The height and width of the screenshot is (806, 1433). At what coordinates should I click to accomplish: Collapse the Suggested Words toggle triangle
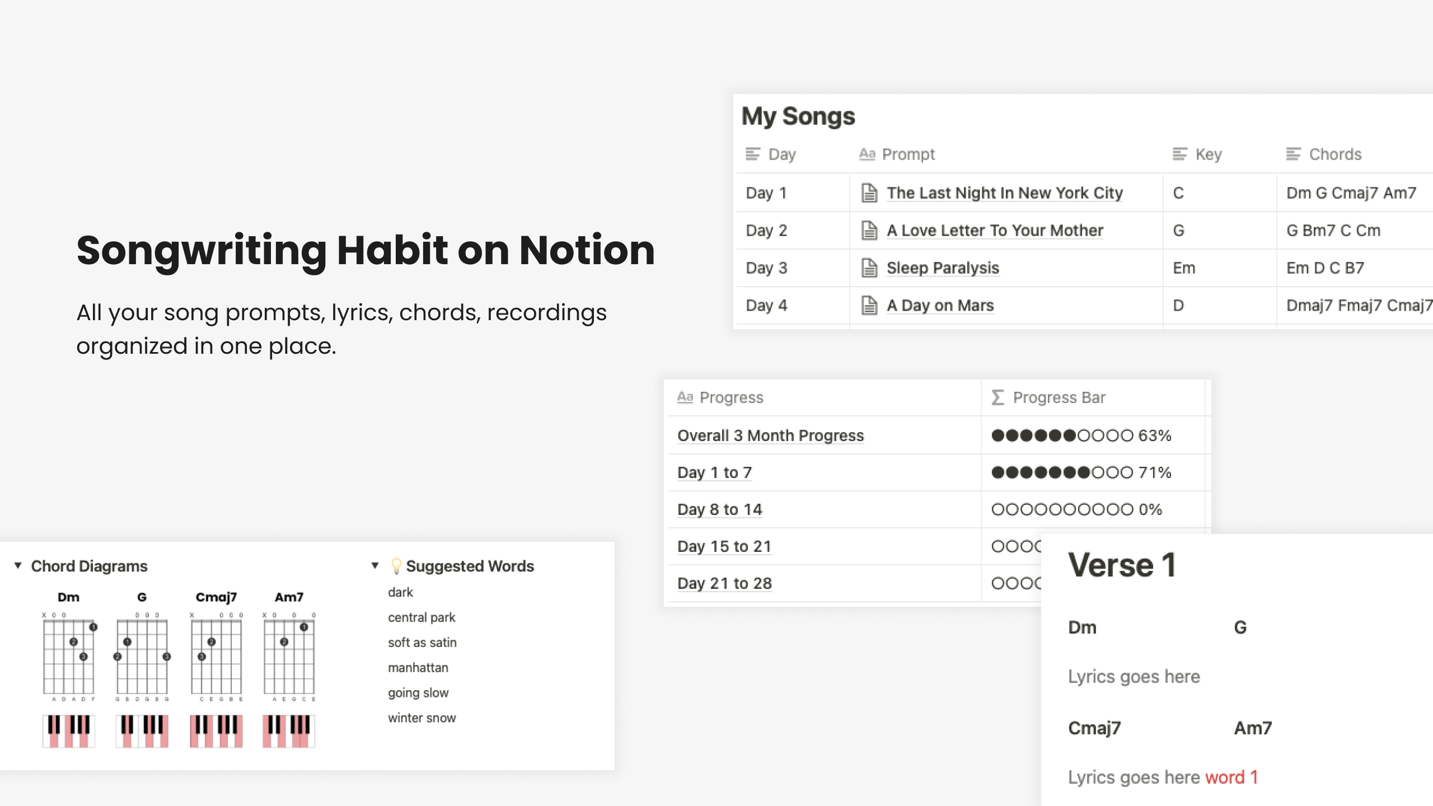[375, 566]
